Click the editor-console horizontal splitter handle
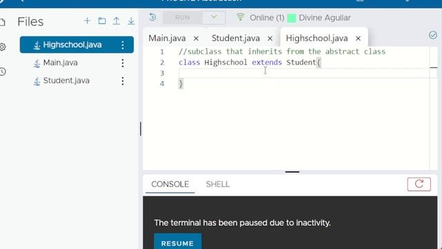This screenshot has width=442, height=249. [292, 172]
